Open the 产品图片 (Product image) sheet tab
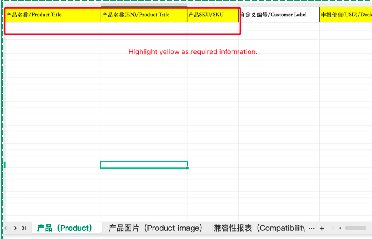The image size is (372, 239). [155, 228]
